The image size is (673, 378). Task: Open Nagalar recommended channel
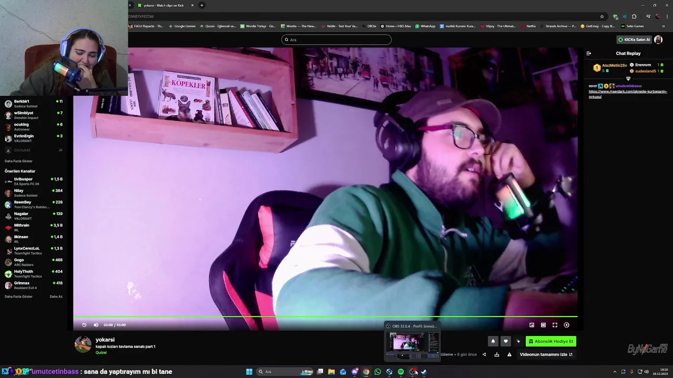pyautogui.click(x=34, y=216)
